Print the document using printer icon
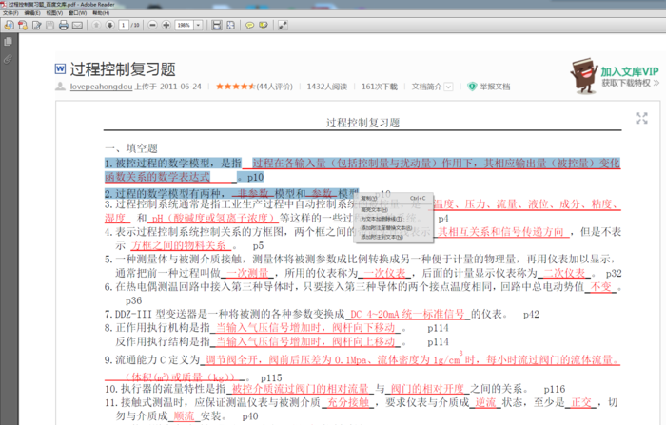This screenshot has height=425, width=666. 64,26
